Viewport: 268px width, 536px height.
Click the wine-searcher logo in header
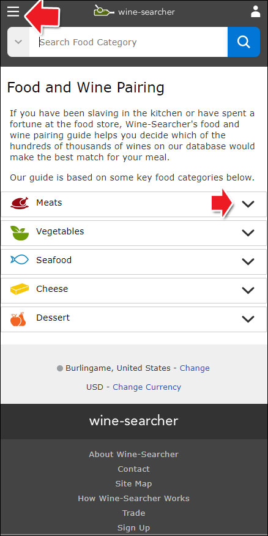(135, 11)
